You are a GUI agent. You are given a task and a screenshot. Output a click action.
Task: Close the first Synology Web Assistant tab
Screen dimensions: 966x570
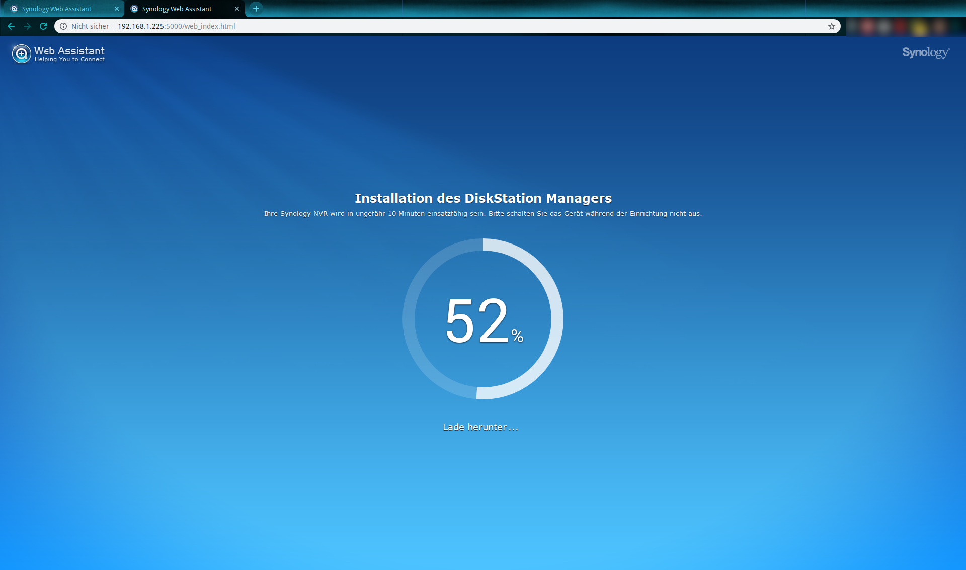click(117, 9)
